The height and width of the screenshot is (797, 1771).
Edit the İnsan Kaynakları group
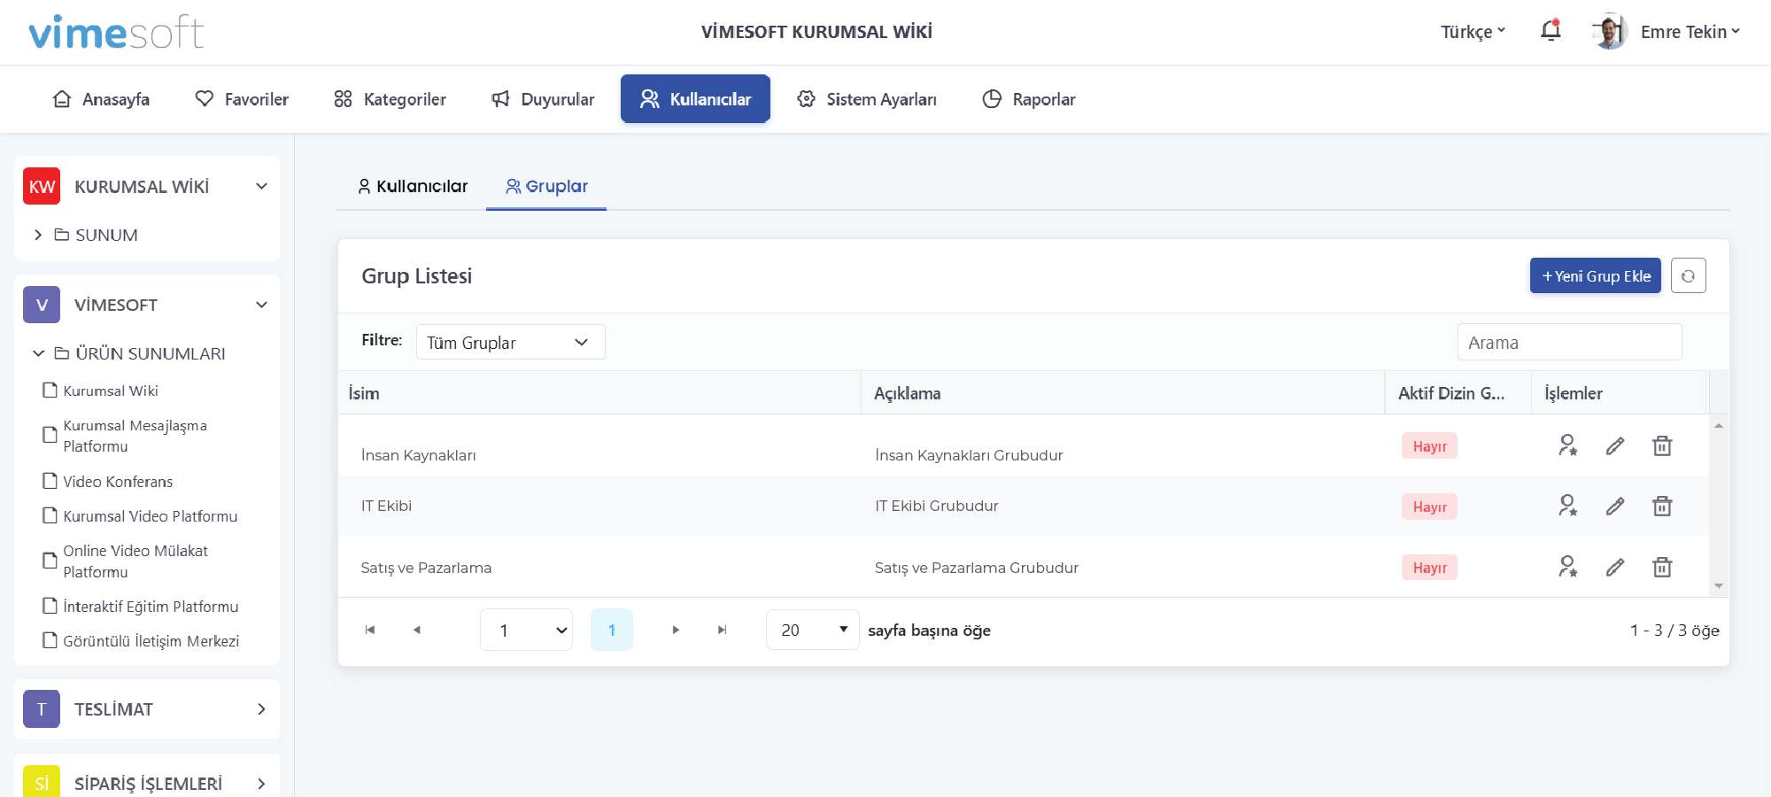click(x=1615, y=445)
